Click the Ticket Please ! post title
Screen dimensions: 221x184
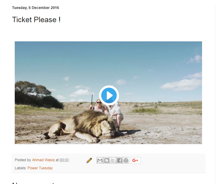(x=36, y=19)
